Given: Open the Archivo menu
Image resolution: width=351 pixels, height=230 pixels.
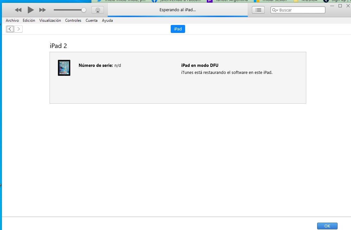Looking at the screenshot, I should (x=12, y=20).
